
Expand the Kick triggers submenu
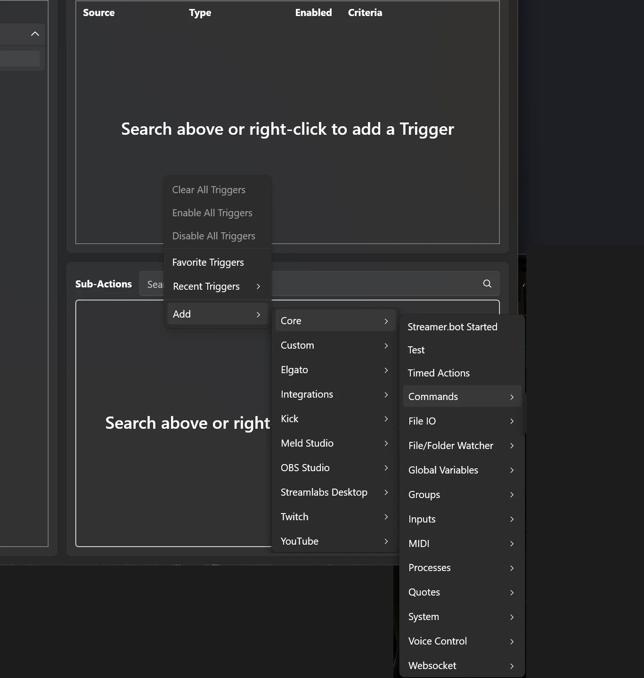click(x=335, y=419)
